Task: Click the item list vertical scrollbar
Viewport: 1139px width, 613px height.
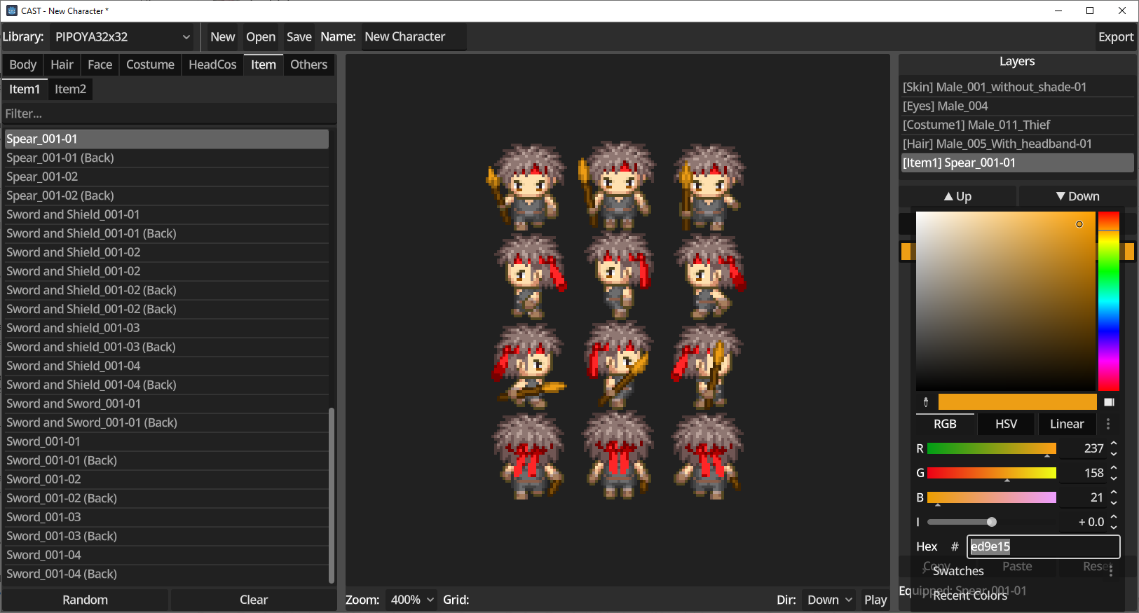Action: point(332,495)
